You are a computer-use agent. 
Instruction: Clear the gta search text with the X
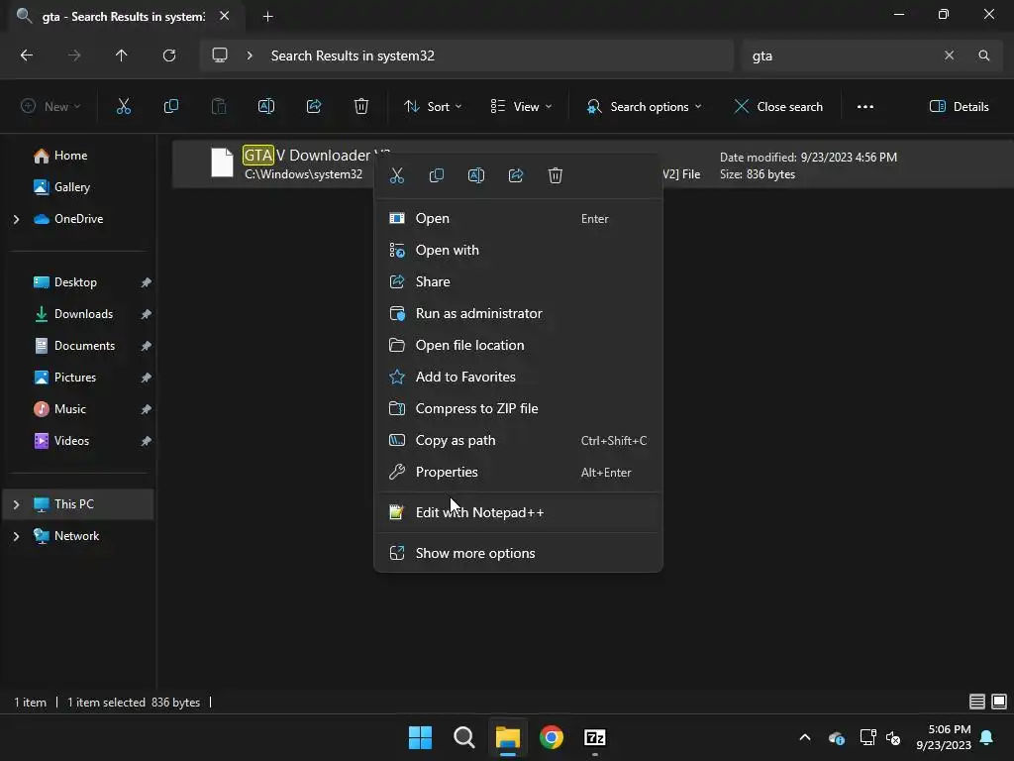949,55
